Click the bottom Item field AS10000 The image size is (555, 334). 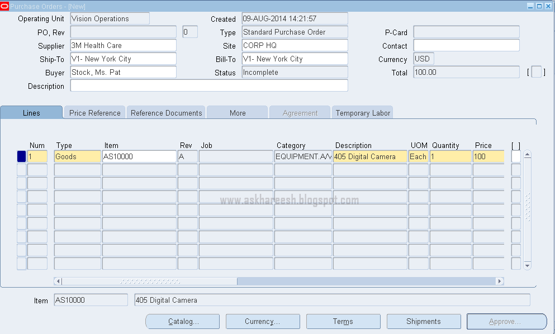click(91, 300)
